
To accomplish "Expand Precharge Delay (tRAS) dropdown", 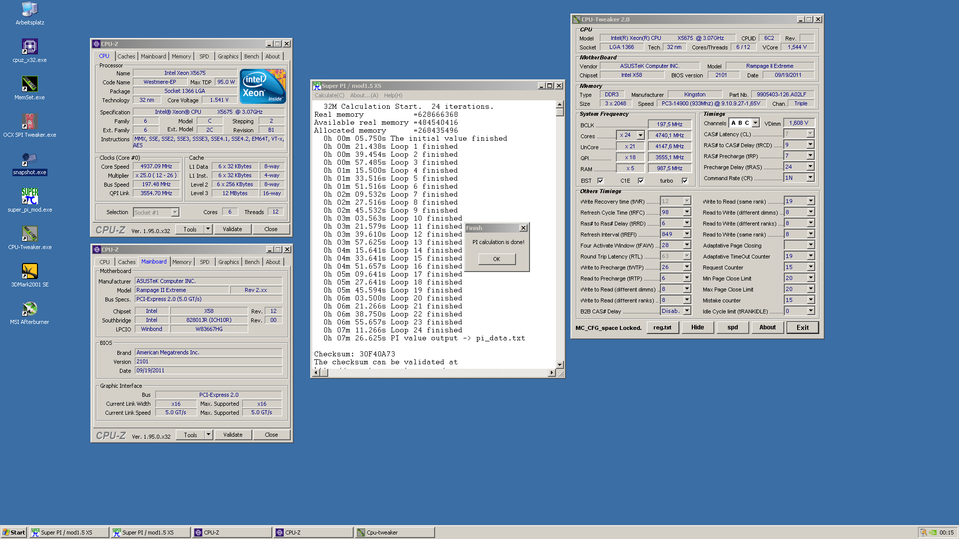I will (x=810, y=167).
